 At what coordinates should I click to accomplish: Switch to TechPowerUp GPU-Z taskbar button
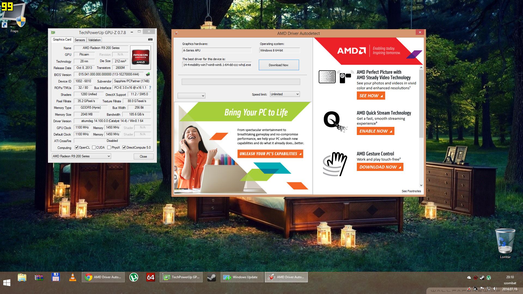click(x=181, y=277)
